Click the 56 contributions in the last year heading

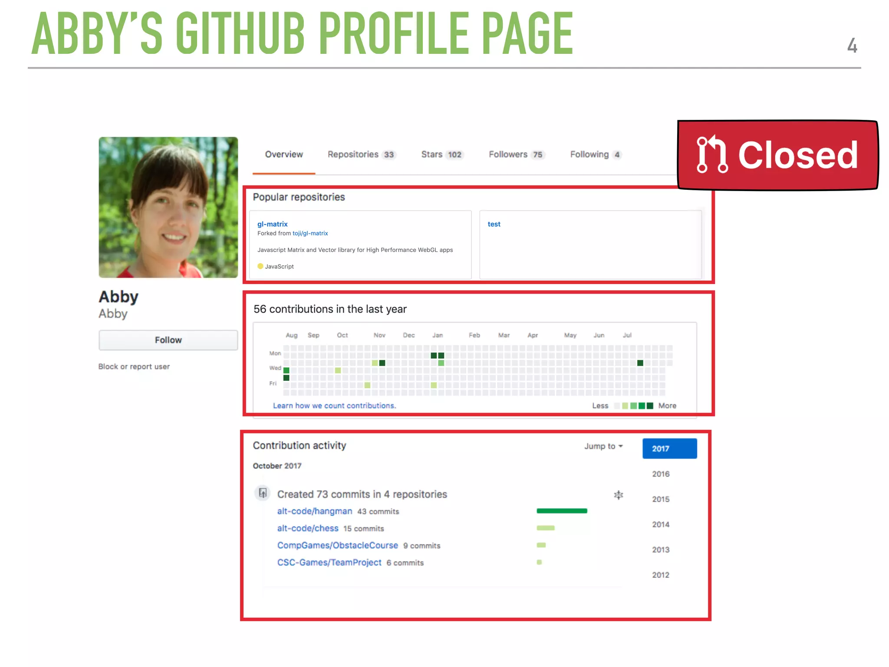click(330, 309)
